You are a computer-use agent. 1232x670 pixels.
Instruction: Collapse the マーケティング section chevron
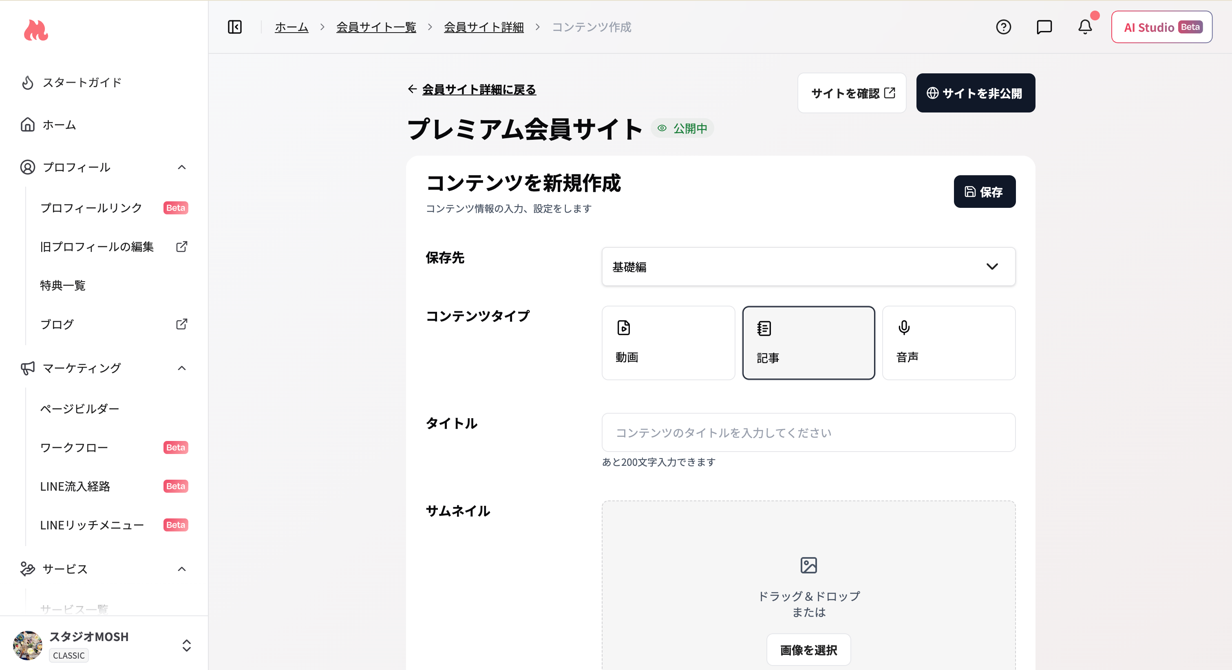(x=182, y=368)
